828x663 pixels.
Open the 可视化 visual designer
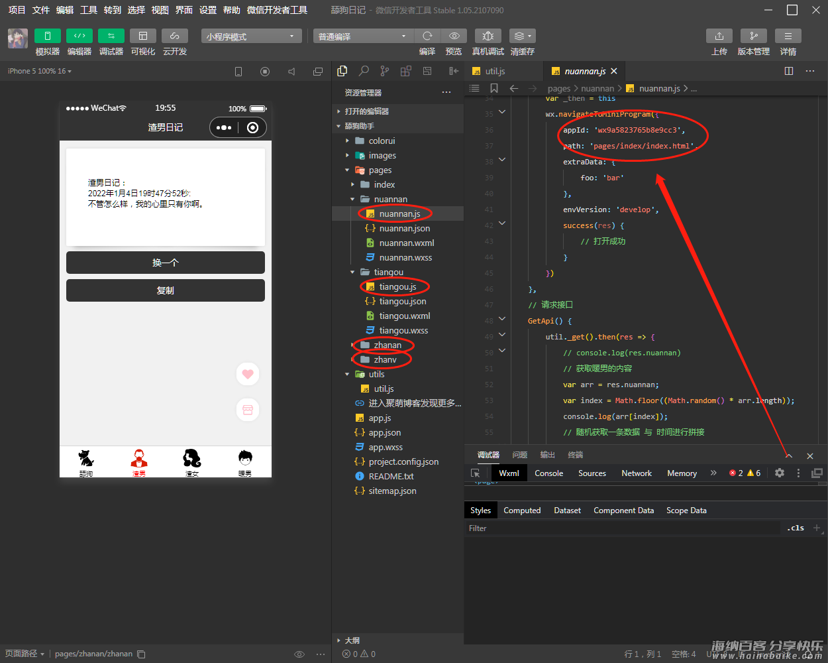143,36
